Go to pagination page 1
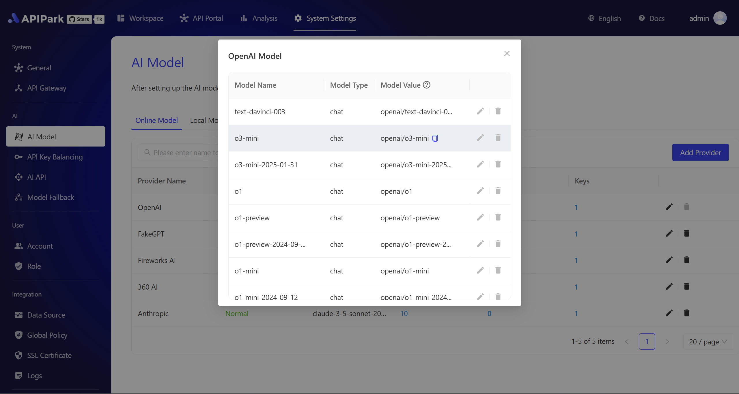739x394 pixels. (647, 342)
